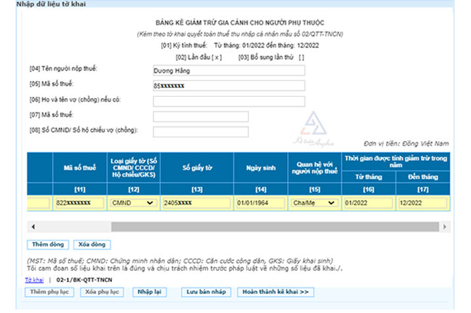471x313 pixels.
Task: Click the taxpayer name field 'Dương Hằng'
Action: (229, 71)
